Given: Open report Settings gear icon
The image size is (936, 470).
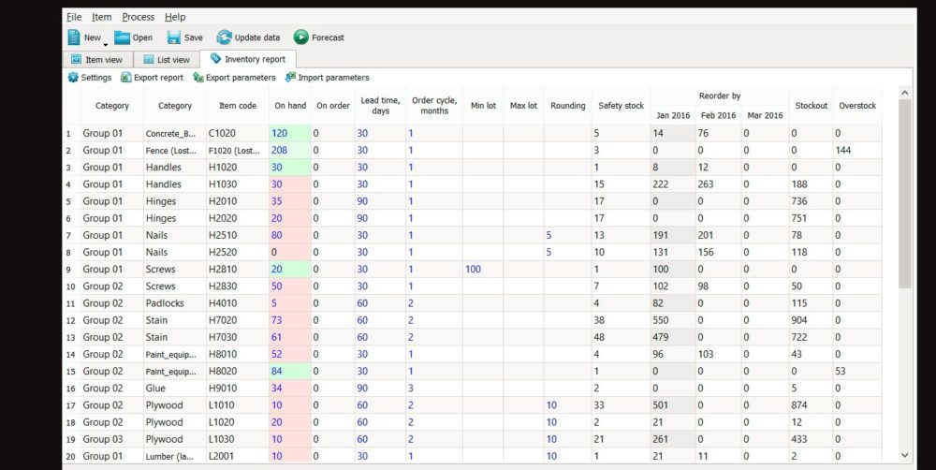Looking at the screenshot, I should point(73,78).
